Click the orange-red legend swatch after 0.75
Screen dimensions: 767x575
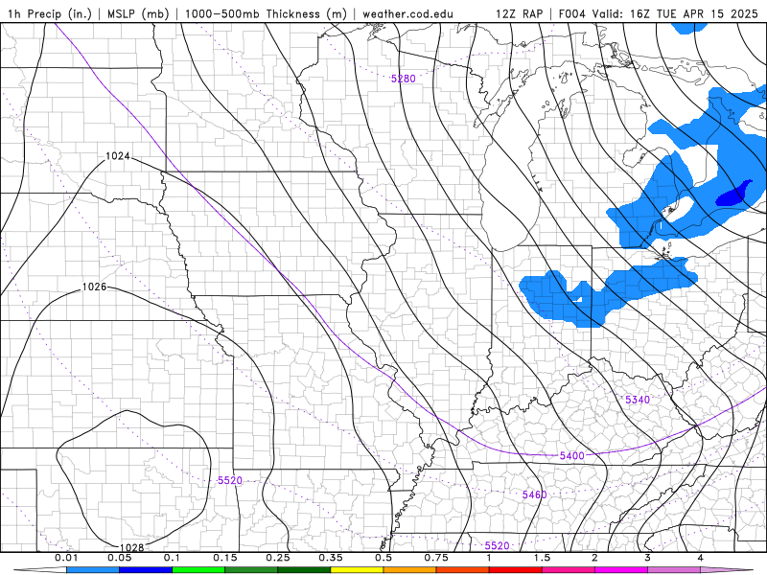(463, 570)
